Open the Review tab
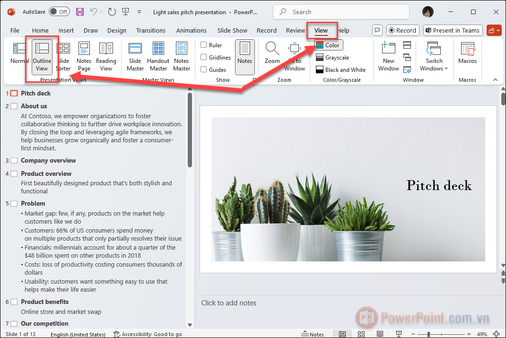Image resolution: width=506 pixels, height=338 pixels. [x=295, y=30]
